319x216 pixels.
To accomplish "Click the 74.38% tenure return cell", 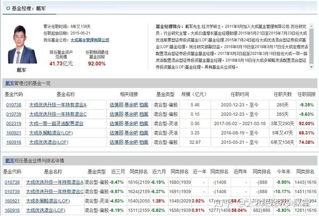I will pos(306,142).
